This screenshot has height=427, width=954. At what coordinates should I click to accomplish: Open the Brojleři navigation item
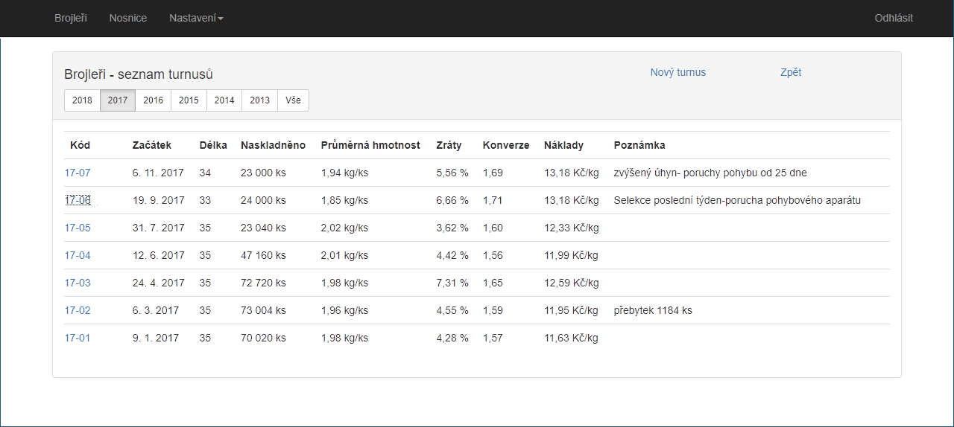pyautogui.click(x=71, y=18)
